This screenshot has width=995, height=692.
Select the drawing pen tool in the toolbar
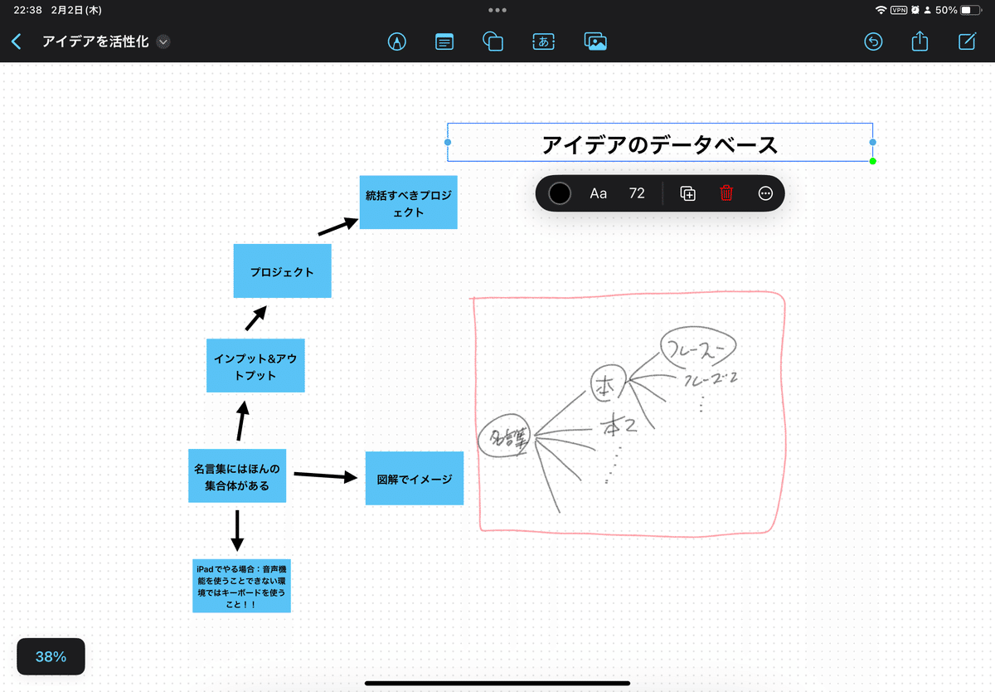click(x=396, y=41)
